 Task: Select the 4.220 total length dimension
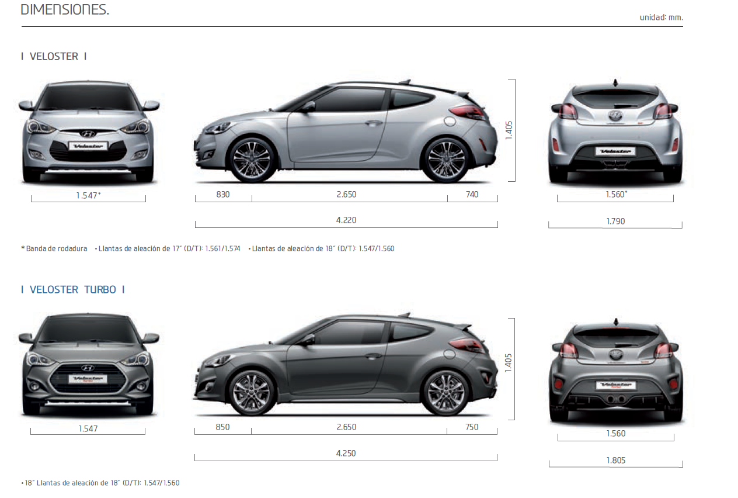tap(346, 220)
